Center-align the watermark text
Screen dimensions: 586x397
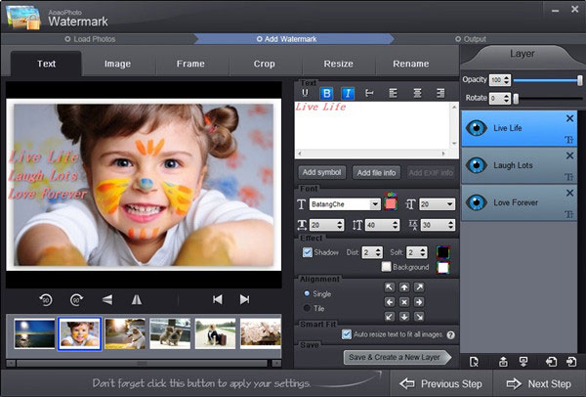click(x=417, y=93)
